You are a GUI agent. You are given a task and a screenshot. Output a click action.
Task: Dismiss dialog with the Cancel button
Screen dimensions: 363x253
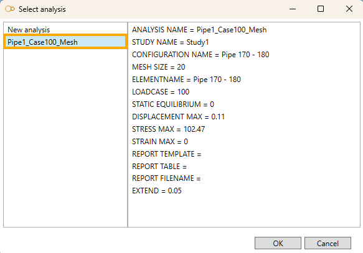point(328,243)
